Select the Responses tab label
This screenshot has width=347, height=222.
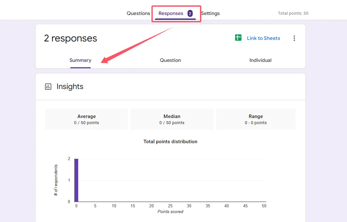point(171,13)
